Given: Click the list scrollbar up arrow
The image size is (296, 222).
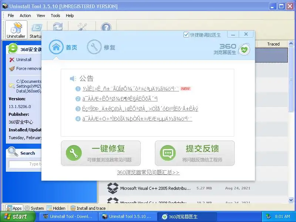Looking at the screenshot, I should tap(291, 44).
